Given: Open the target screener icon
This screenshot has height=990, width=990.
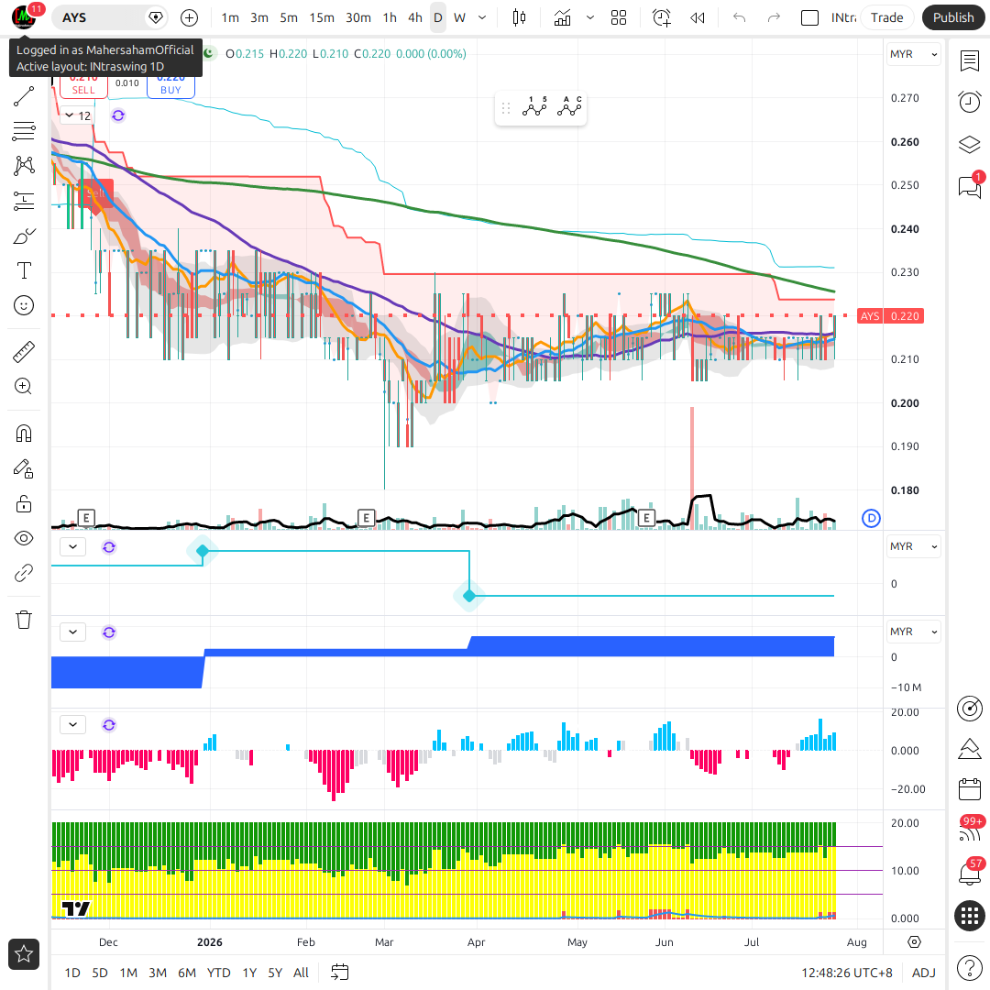Looking at the screenshot, I should 970,709.
